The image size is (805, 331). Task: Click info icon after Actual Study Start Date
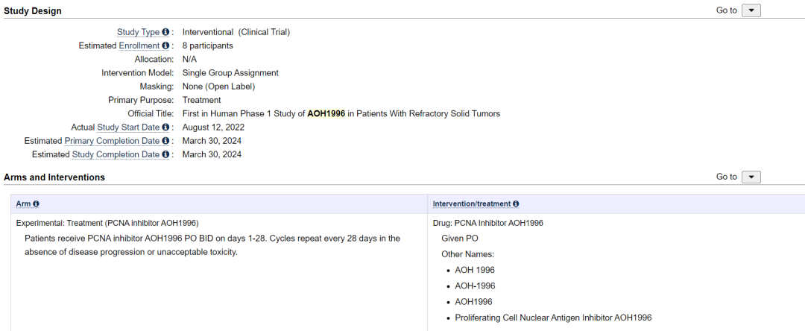(165, 127)
